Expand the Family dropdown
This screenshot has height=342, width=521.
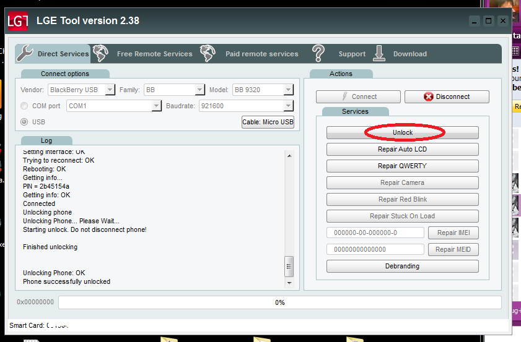pos(199,90)
